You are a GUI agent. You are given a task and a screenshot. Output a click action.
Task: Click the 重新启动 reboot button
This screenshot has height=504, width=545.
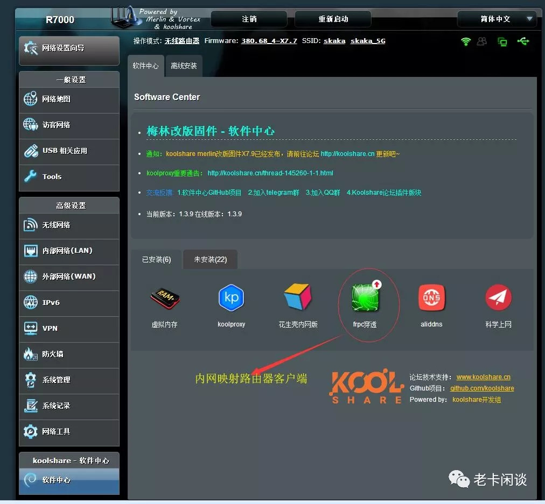pos(333,19)
